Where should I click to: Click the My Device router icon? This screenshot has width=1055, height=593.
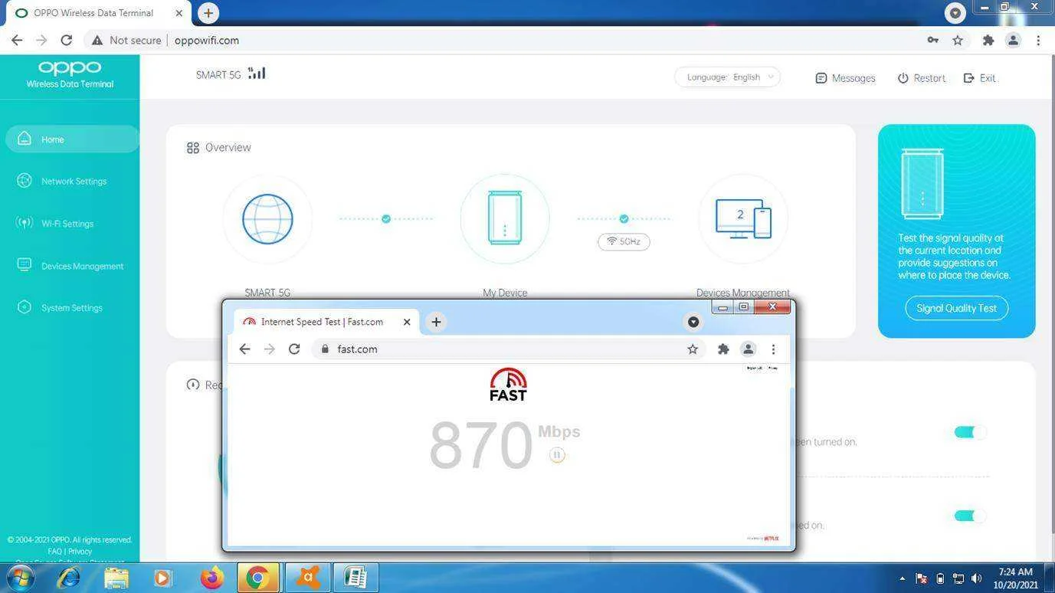505,219
